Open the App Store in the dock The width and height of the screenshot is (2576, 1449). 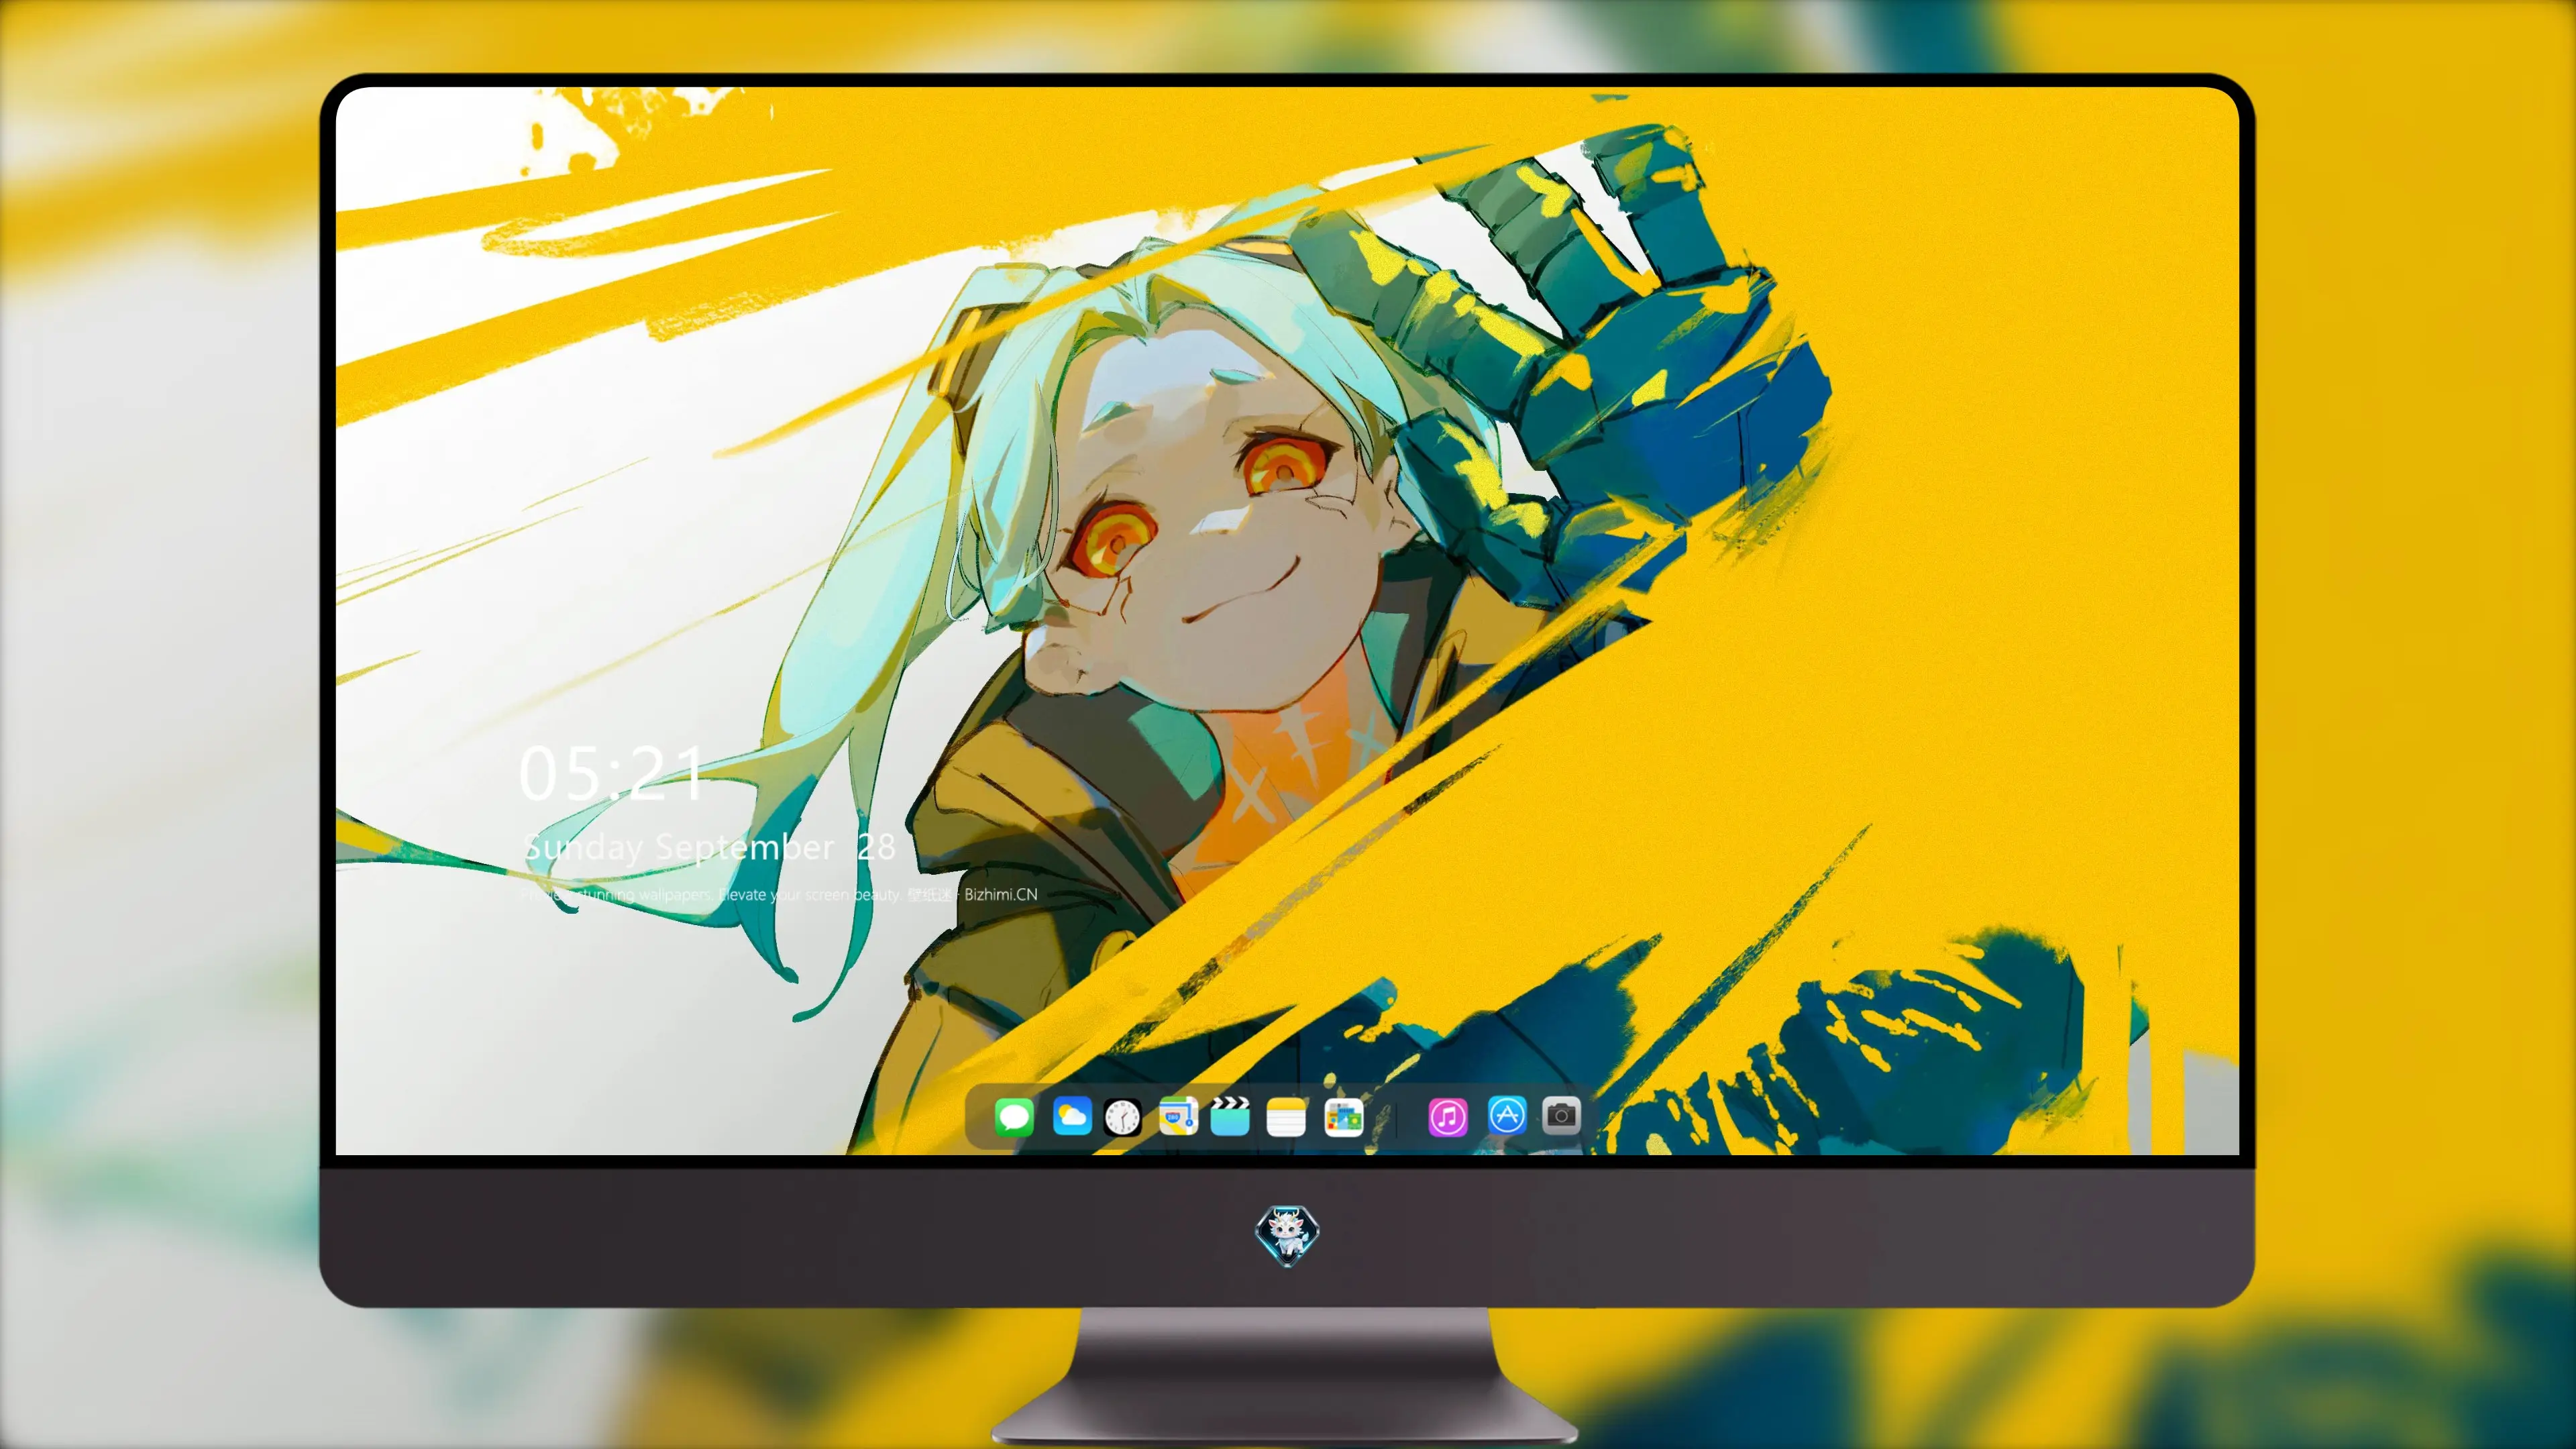(1507, 1115)
